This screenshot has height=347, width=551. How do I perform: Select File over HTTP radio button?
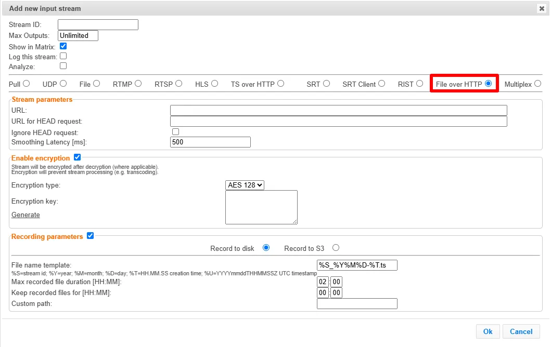(488, 84)
